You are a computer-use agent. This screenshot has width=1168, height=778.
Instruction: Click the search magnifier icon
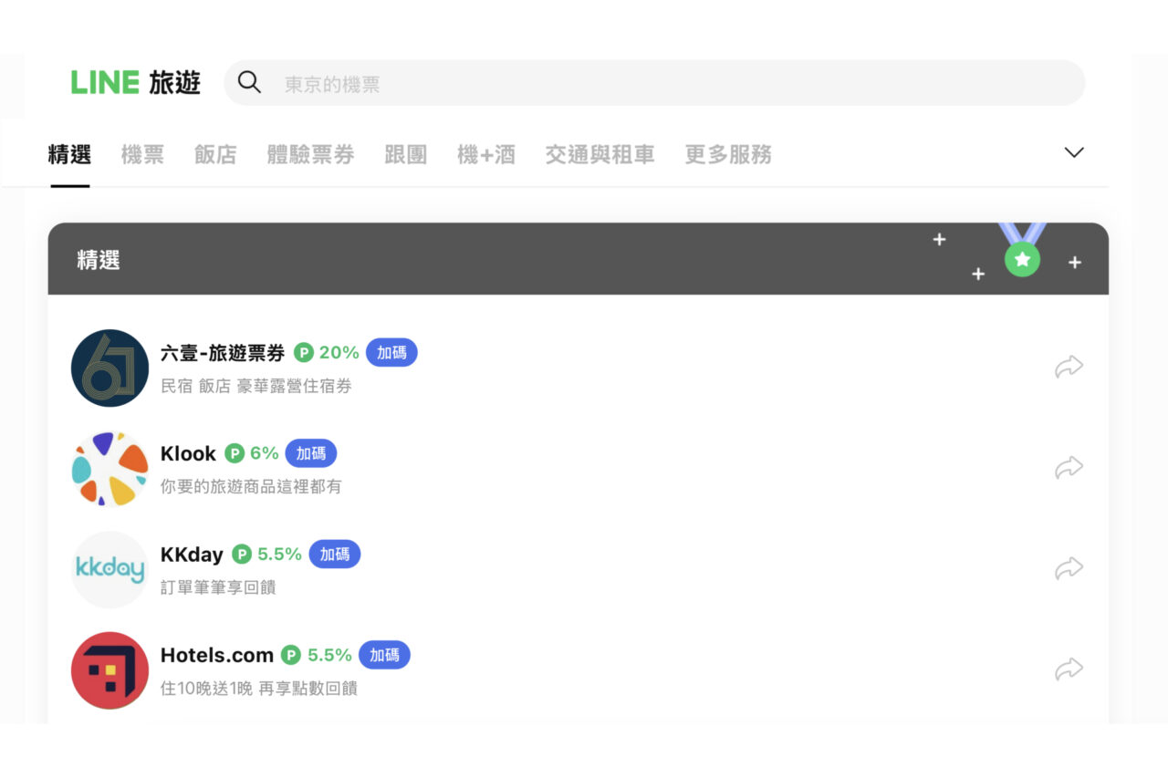click(249, 83)
